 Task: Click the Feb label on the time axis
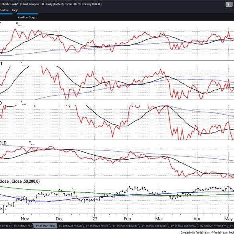128,219
